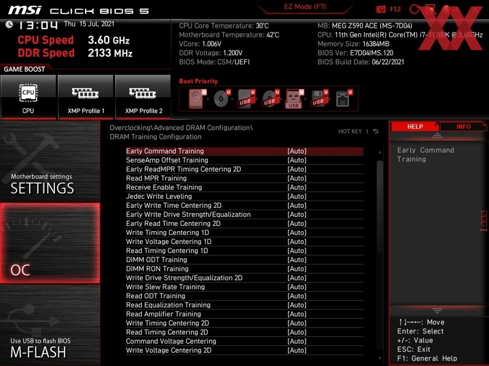
Task: Switch to EZ Mode (F7)
Action: pyautogui.click(x=305, y=7)
